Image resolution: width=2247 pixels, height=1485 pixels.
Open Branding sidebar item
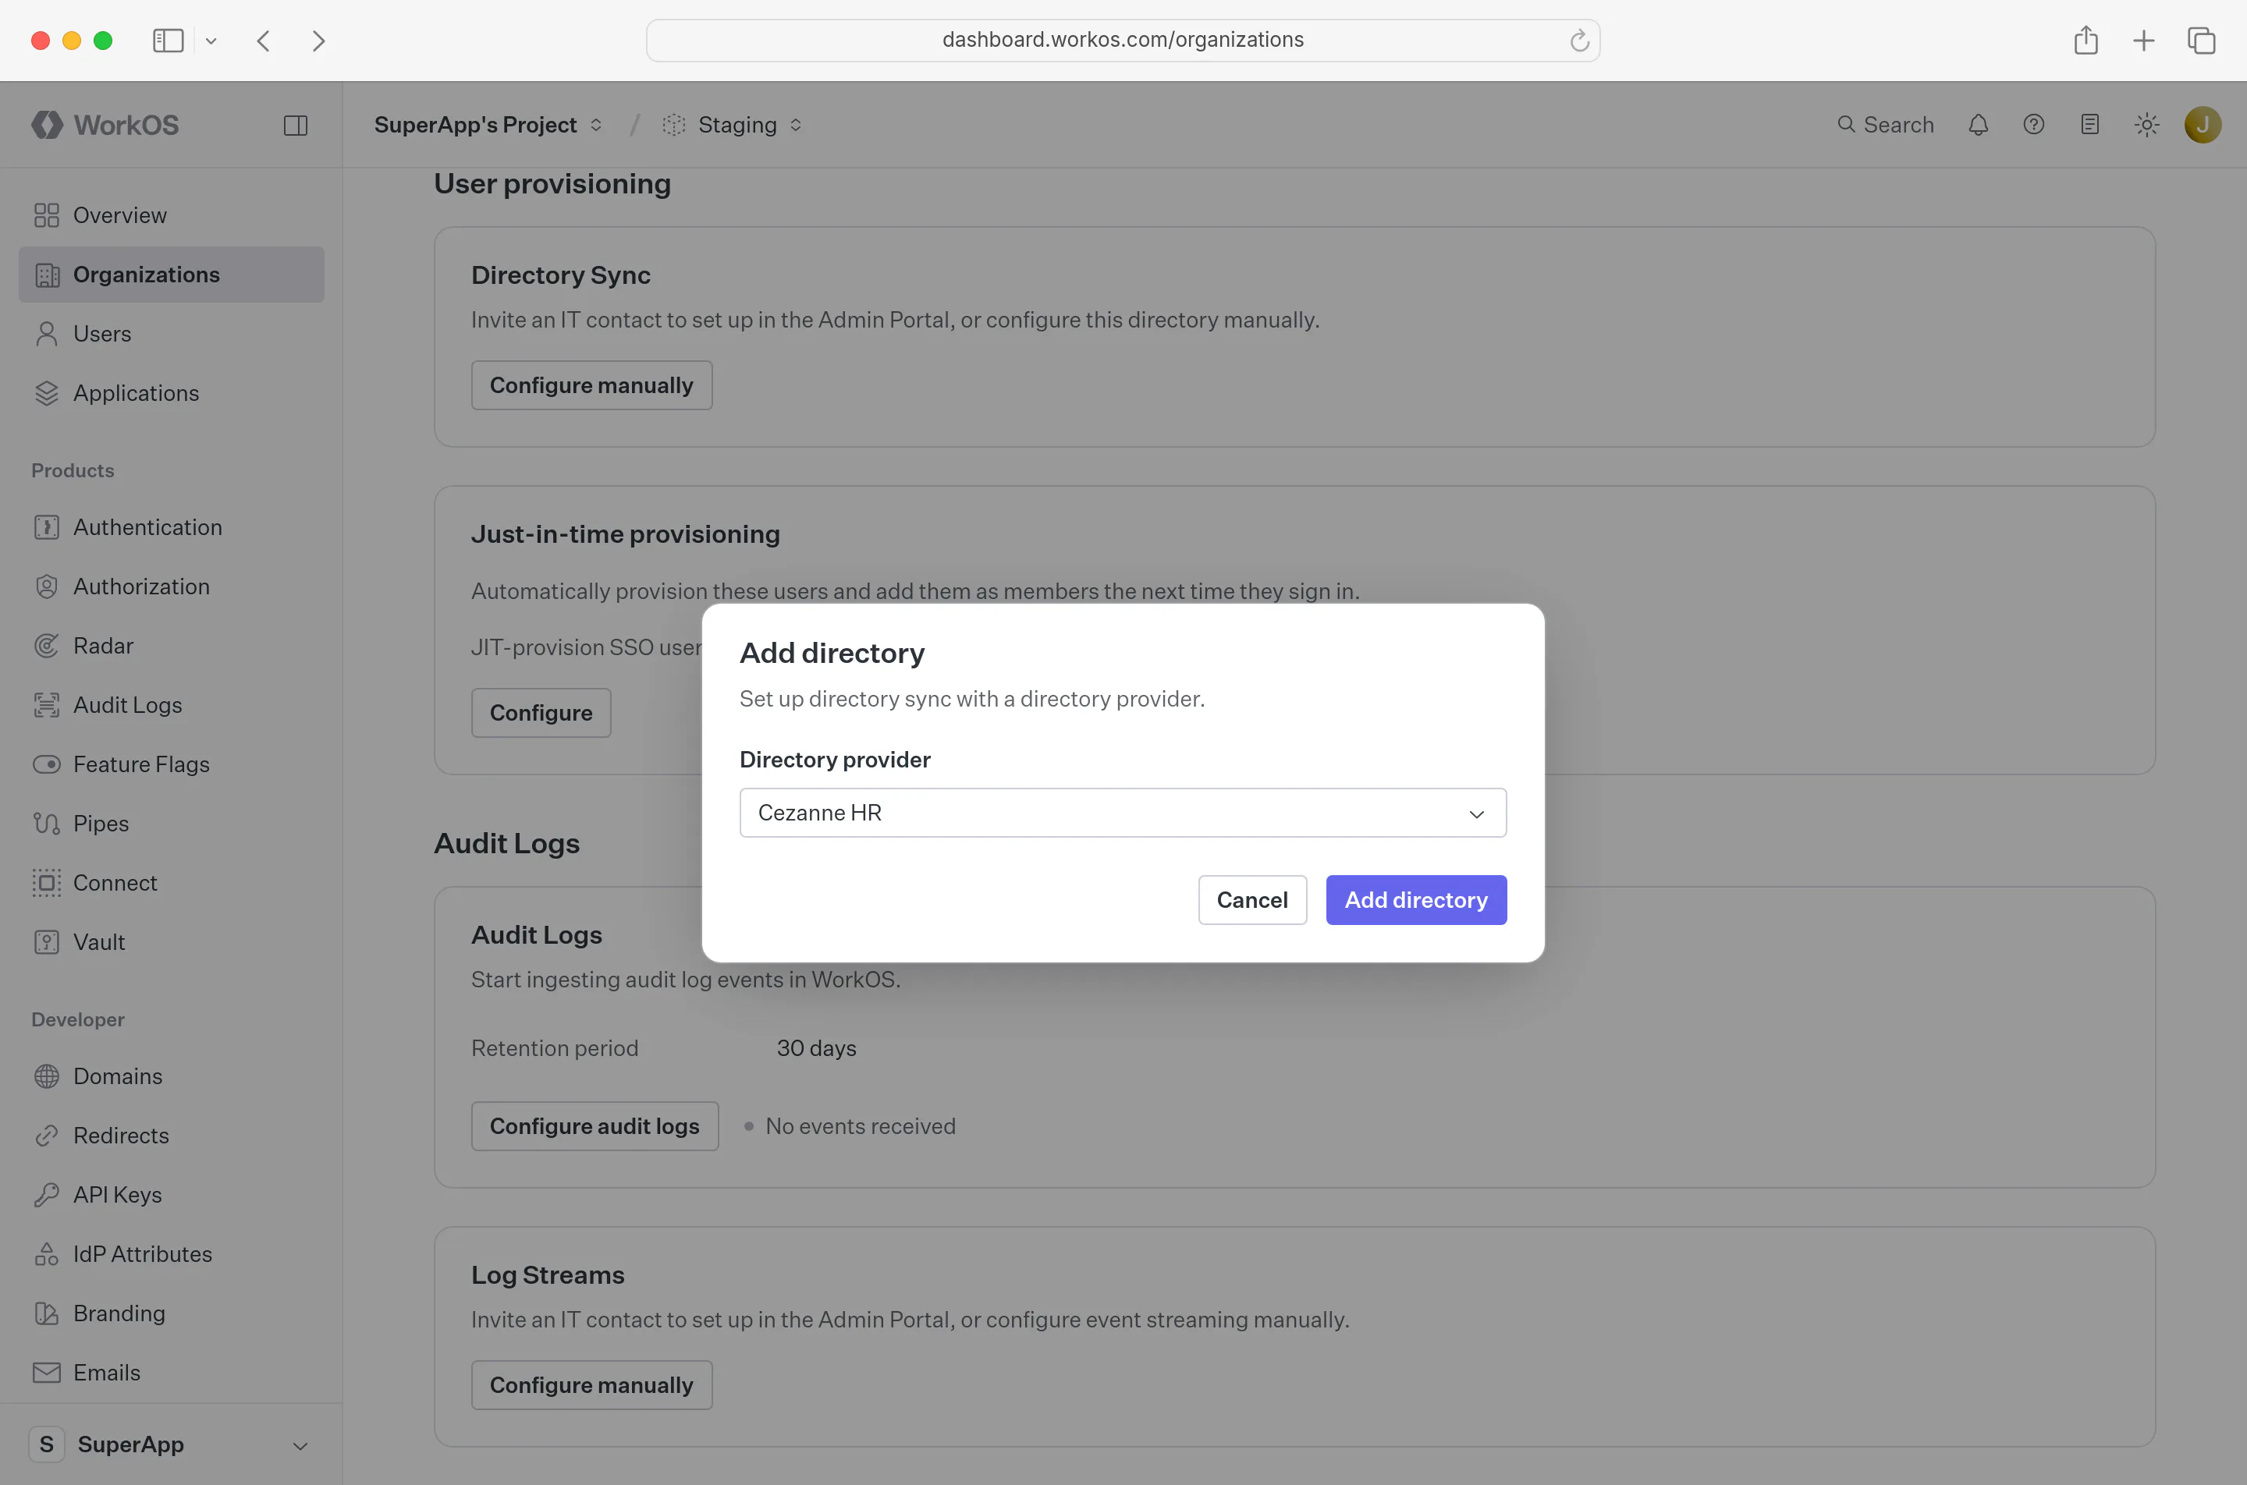171,1313
